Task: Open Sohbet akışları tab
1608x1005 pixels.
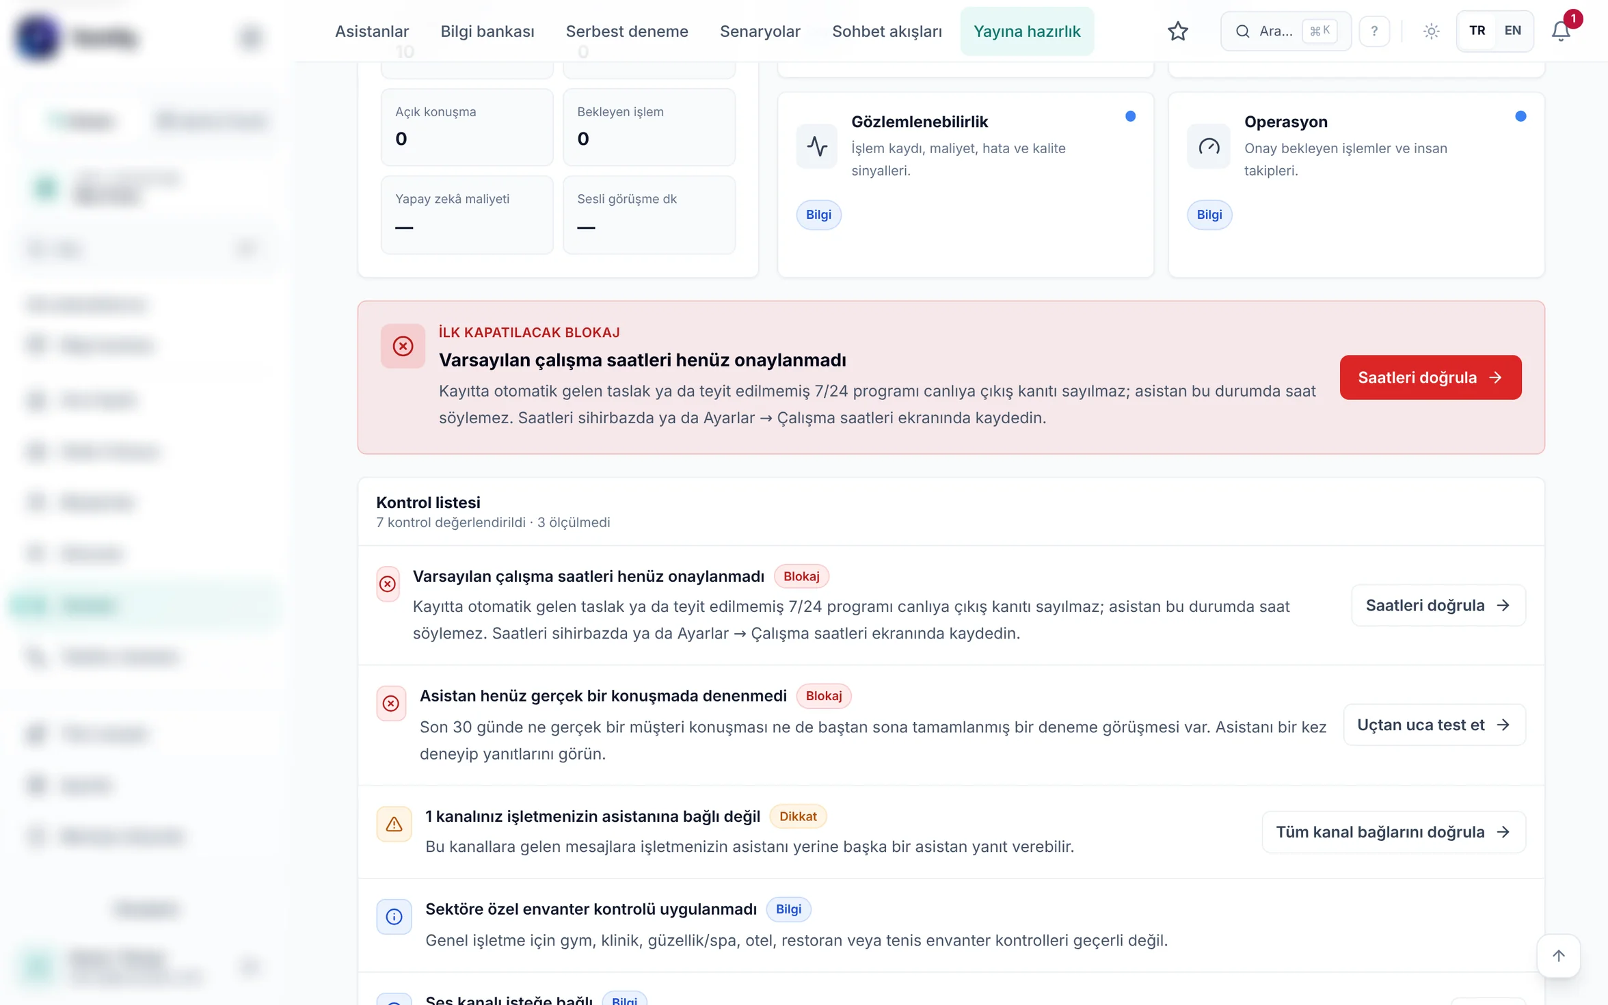Action: (x=887, y=31)
